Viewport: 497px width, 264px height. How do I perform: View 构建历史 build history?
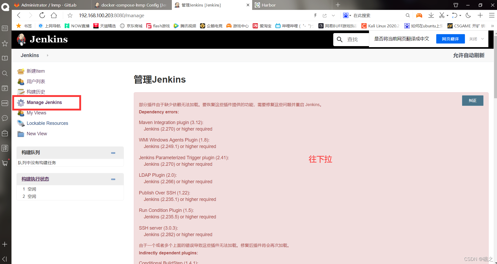[36, 92]
